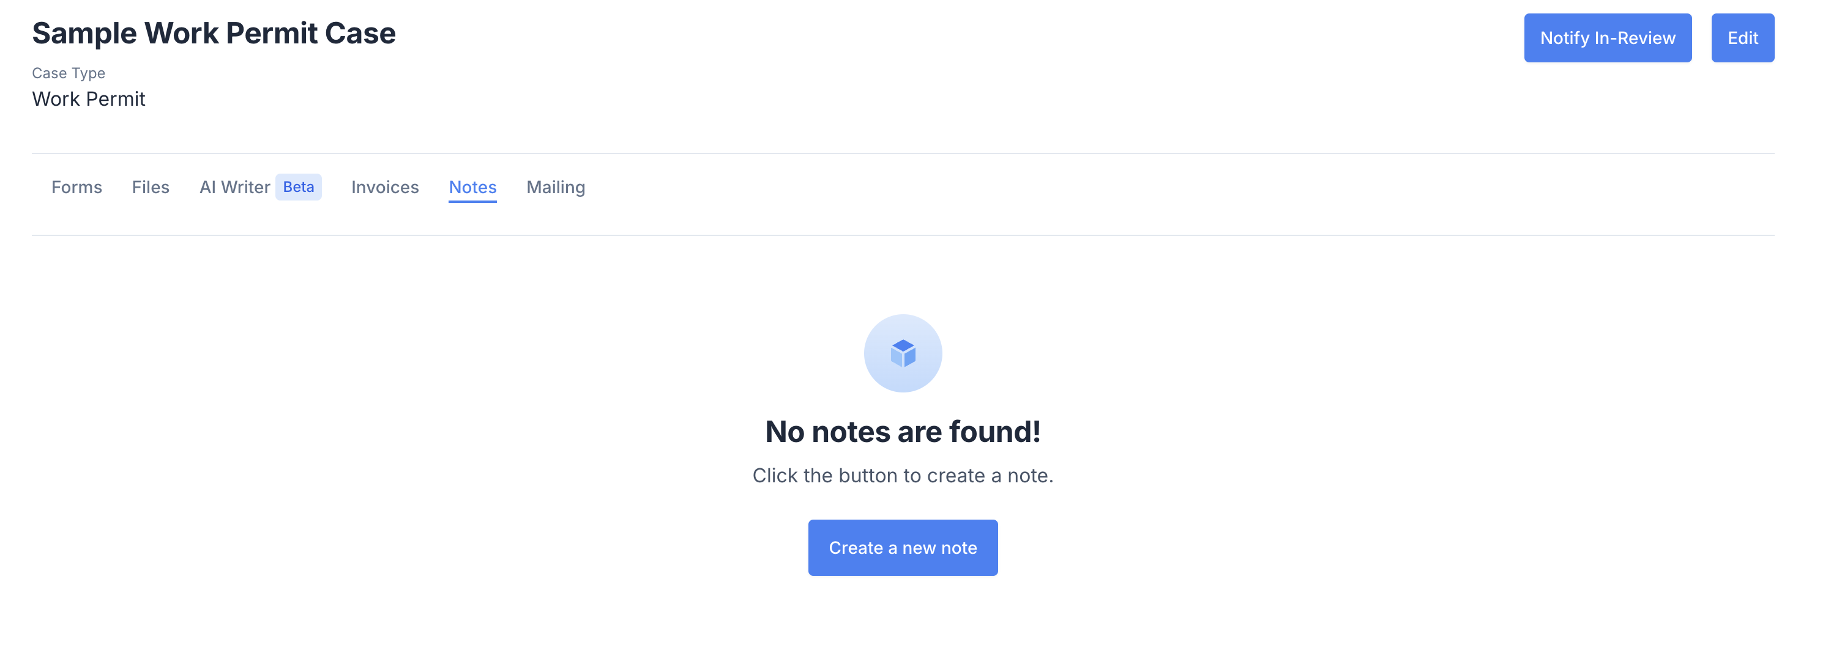Go to the Invoices tab
The width and height of the screenshot is (1831, 670).
click(x=384, y=186)
